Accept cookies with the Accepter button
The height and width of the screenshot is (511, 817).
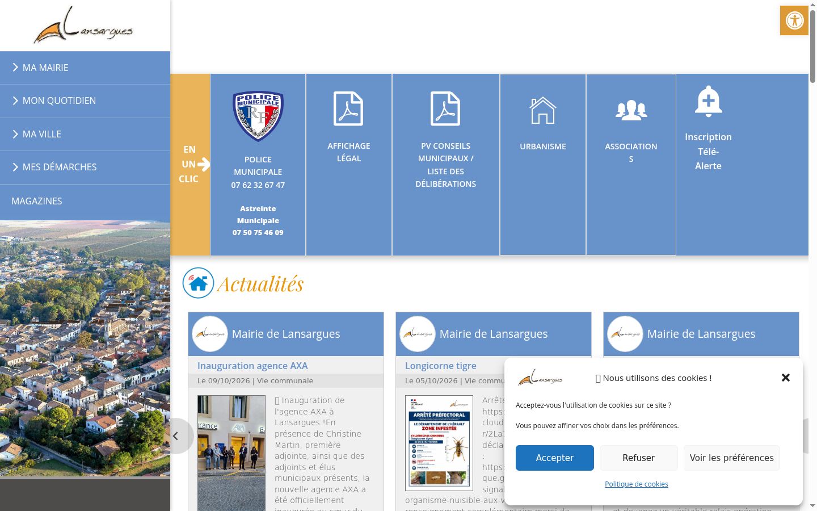(555, 458)
